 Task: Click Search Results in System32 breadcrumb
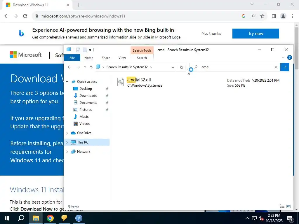pyautogui.click(x=127, y=67)
